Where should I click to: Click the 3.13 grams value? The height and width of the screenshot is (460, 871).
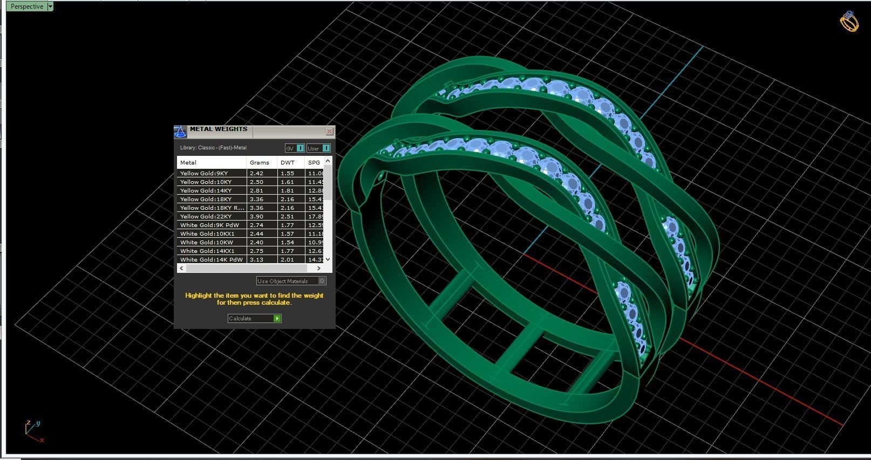256,259
